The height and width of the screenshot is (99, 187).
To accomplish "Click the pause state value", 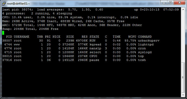I will pos(94,60).
